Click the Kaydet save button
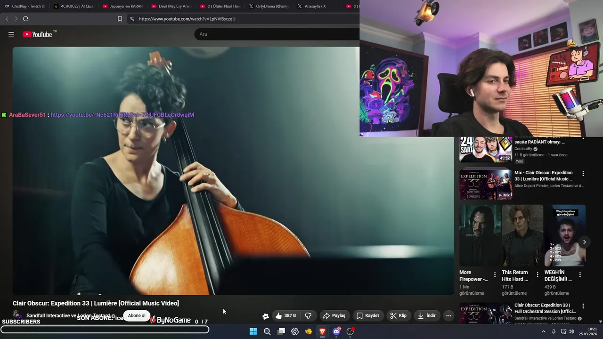The height and width of the screenshot is (339, 603). coord(368,315)
